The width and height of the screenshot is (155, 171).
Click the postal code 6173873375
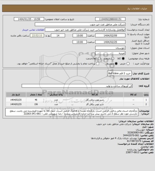tap(134, 141)
